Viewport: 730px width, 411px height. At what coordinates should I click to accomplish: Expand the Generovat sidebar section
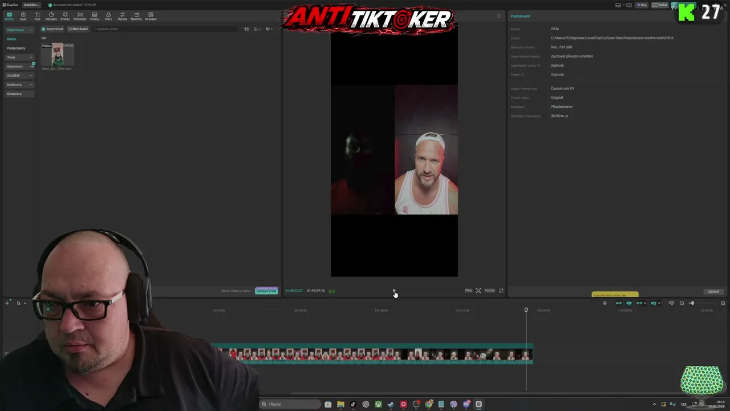tap(19, 66)
